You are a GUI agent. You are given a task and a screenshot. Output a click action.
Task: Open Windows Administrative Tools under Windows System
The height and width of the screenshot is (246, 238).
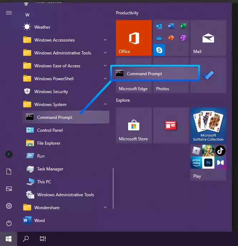tap(65, 194)
